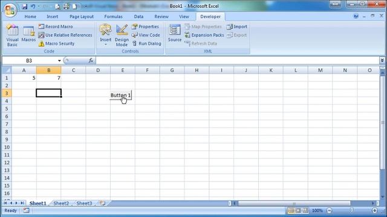Open the Name Box dropdown arrow

[x=59, y=60]
